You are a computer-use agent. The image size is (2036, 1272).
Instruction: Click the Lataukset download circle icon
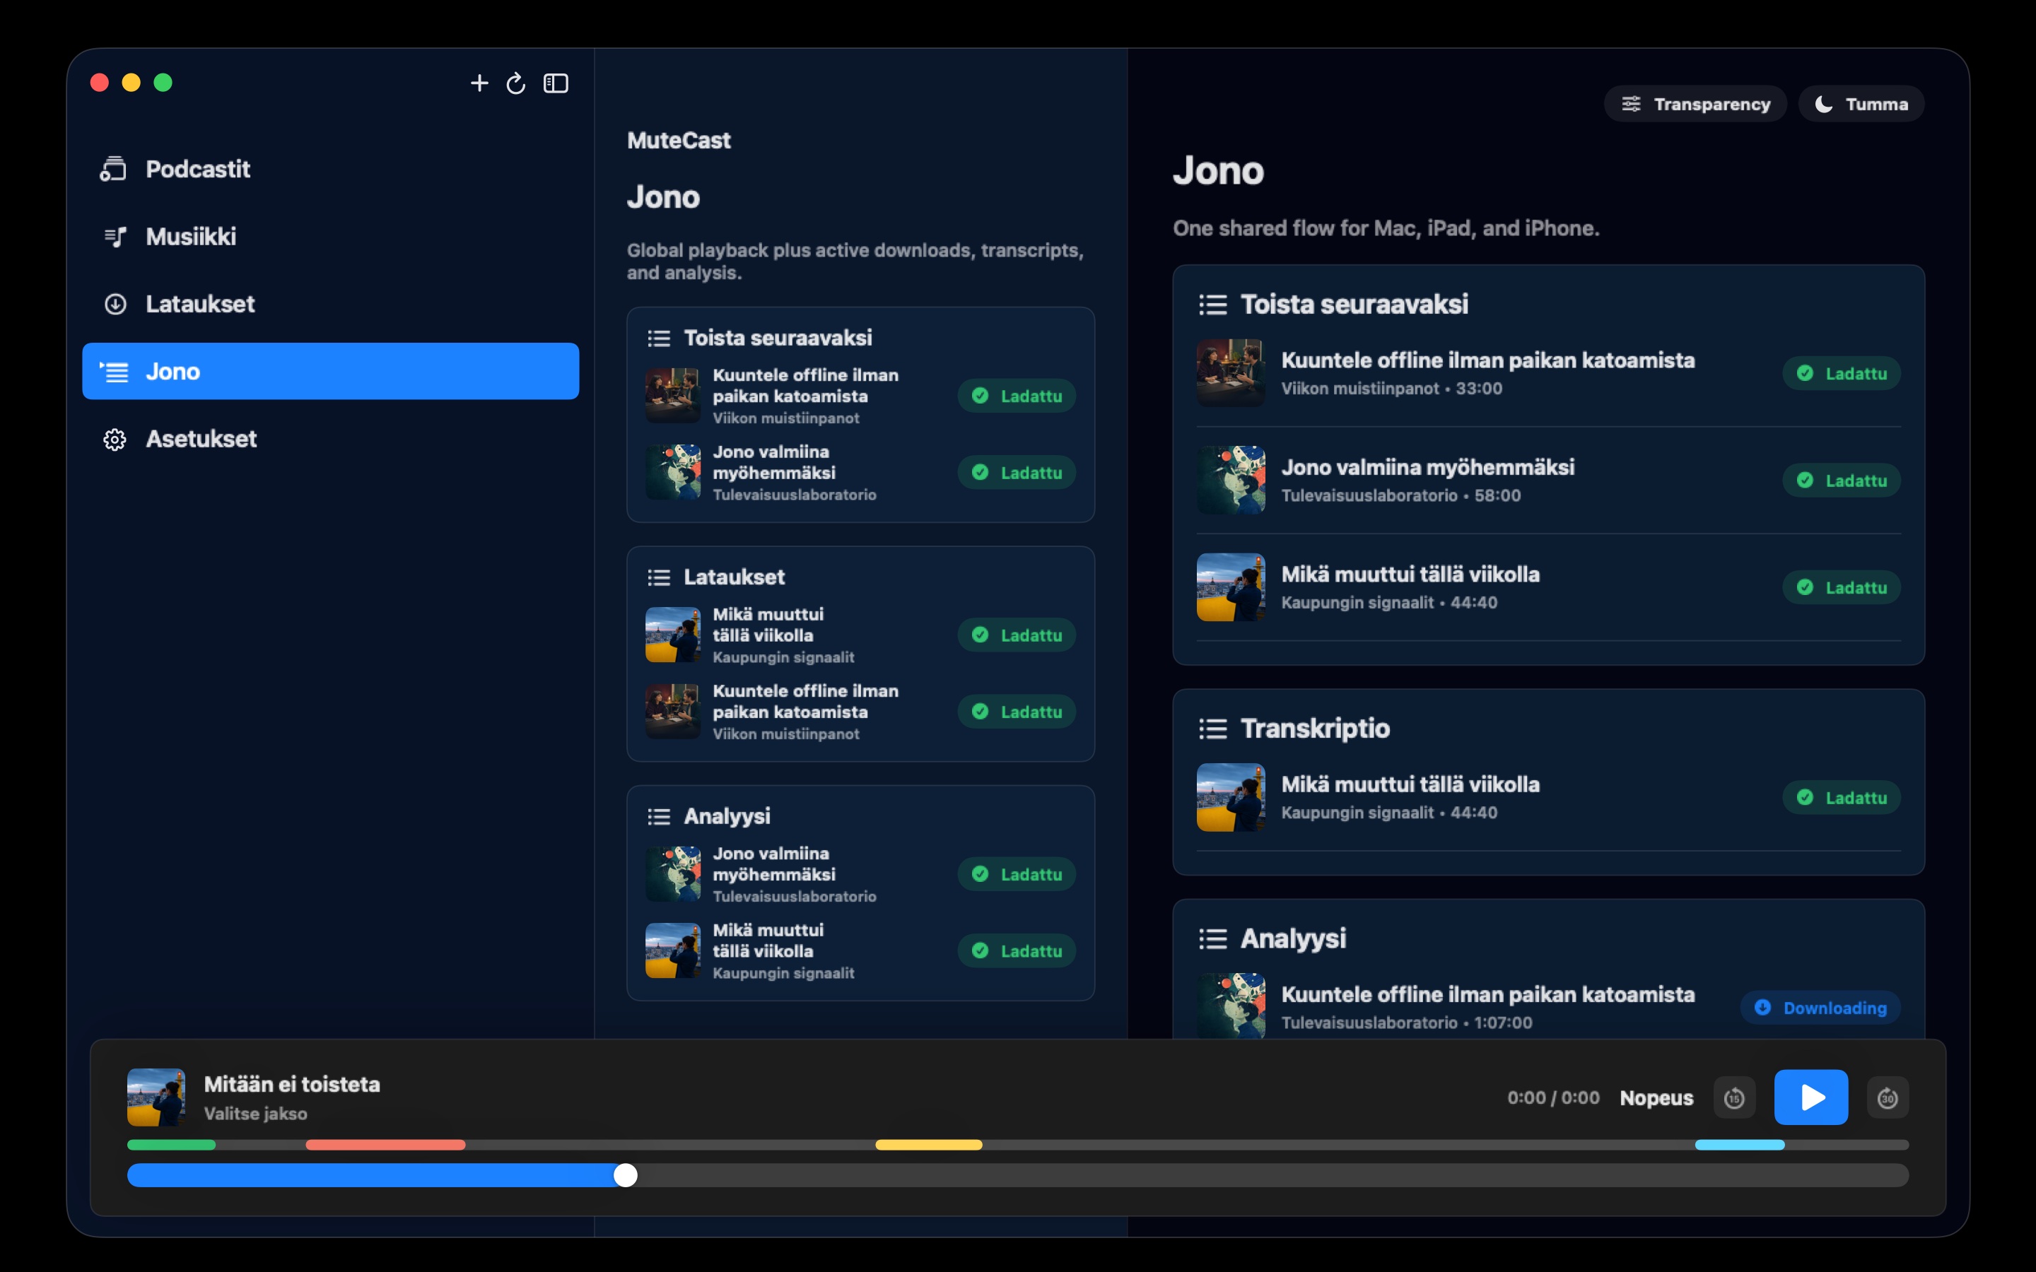[115, 304]
